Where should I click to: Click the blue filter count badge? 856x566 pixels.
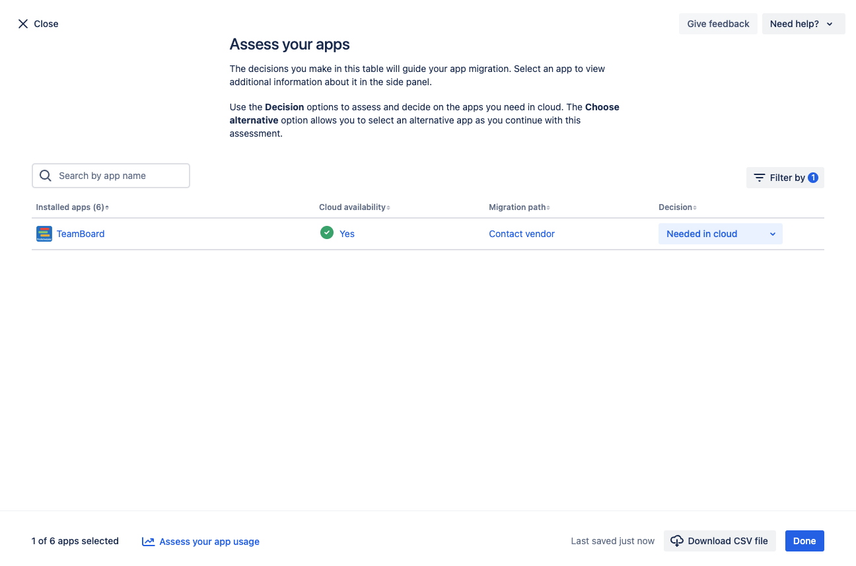click(813, 178)
